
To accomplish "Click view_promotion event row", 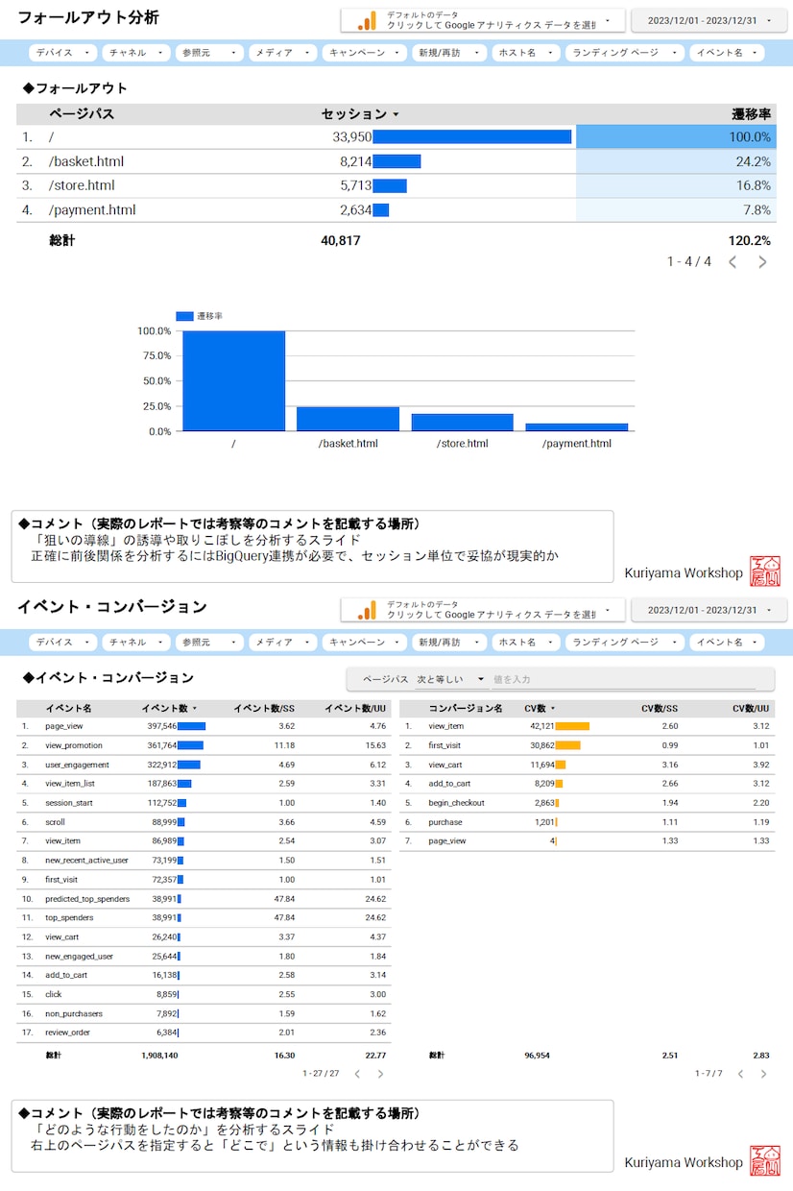I will [x=204, y=745].
